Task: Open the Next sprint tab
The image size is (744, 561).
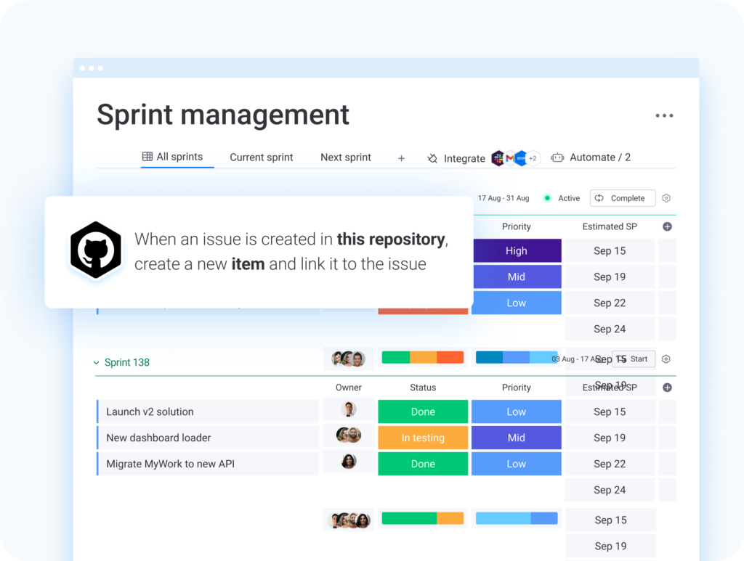Action: click(346, 157)
